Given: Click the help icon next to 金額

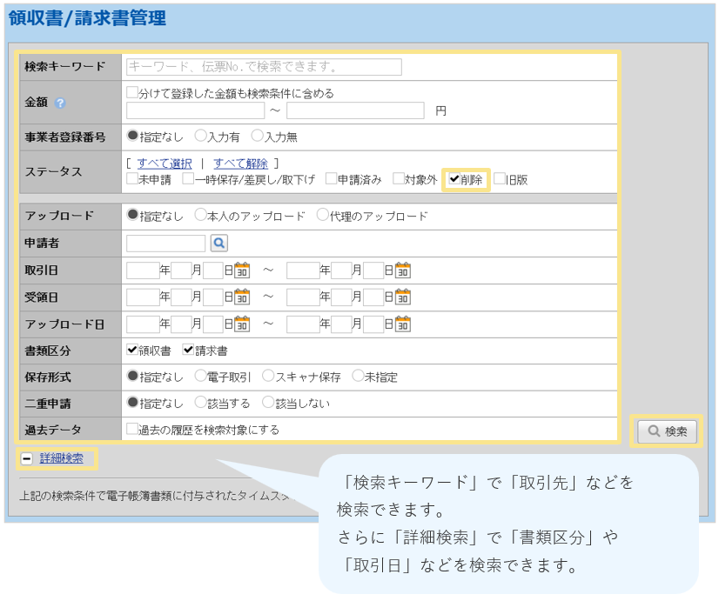Looking at the screenshot, I should point(60,103).
